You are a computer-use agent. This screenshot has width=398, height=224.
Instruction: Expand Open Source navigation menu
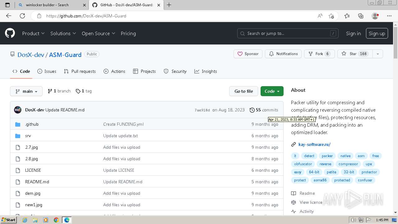98,33
